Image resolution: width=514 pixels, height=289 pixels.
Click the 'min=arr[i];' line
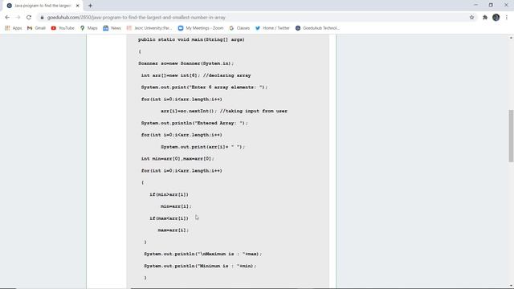[176, 206]
